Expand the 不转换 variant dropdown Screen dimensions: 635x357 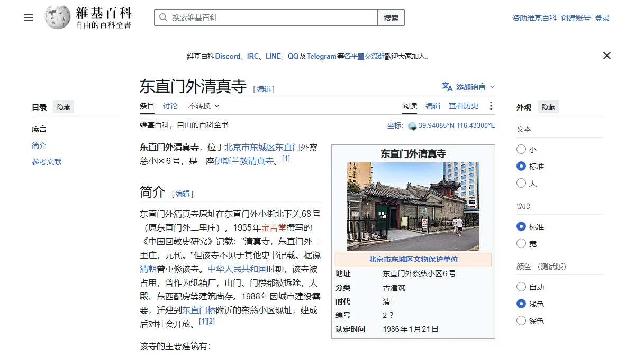tap(204, 106)
